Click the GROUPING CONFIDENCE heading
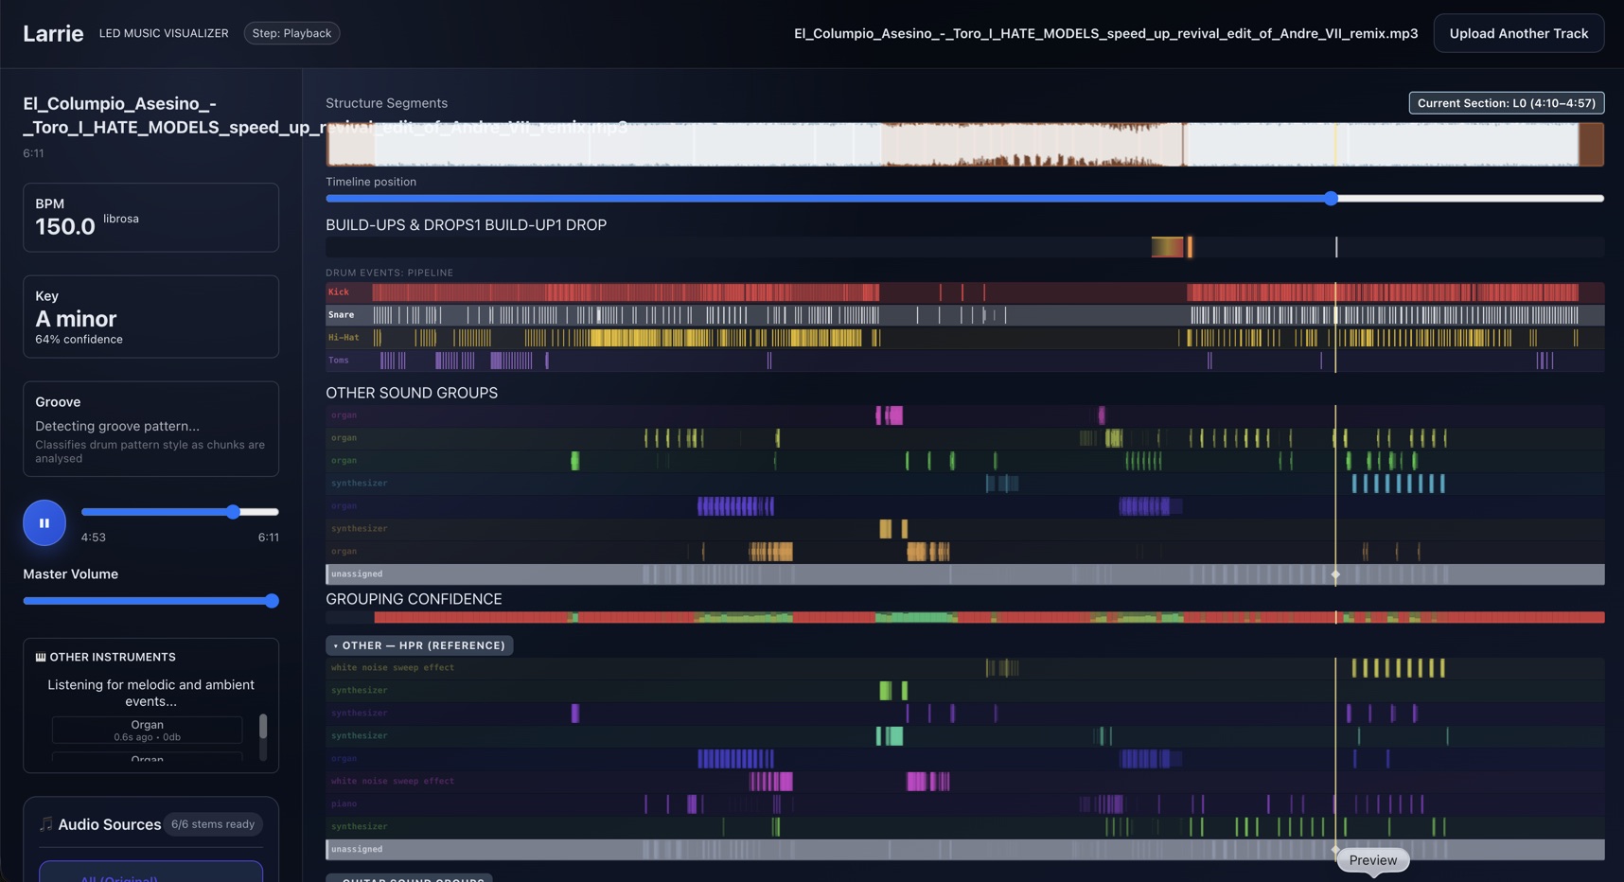The height and width of the screenshot is (882, 1624). tap(414, 599)
